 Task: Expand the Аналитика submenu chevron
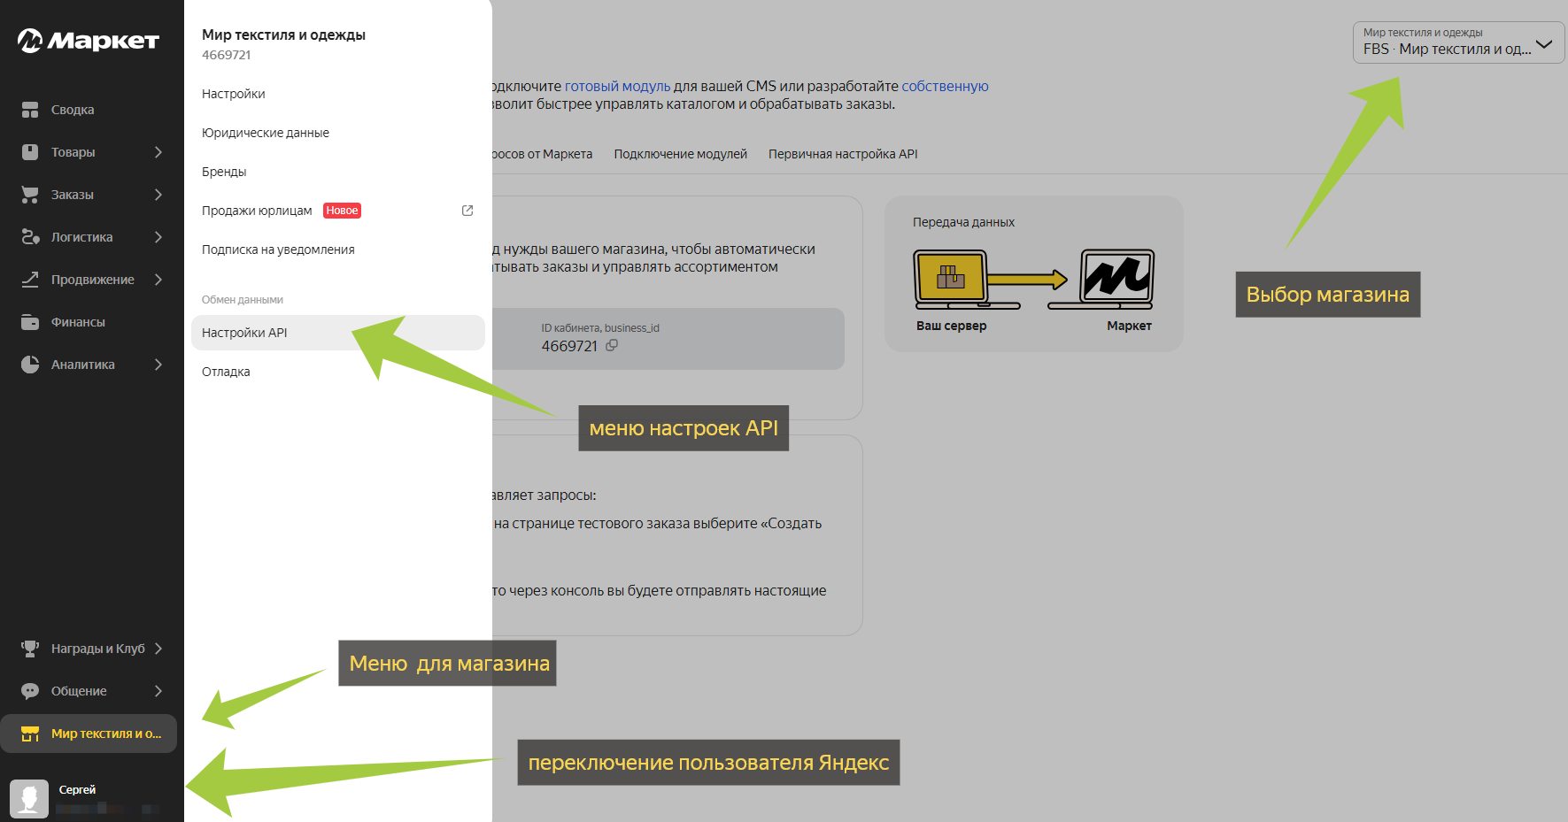[x=158, y=365]
